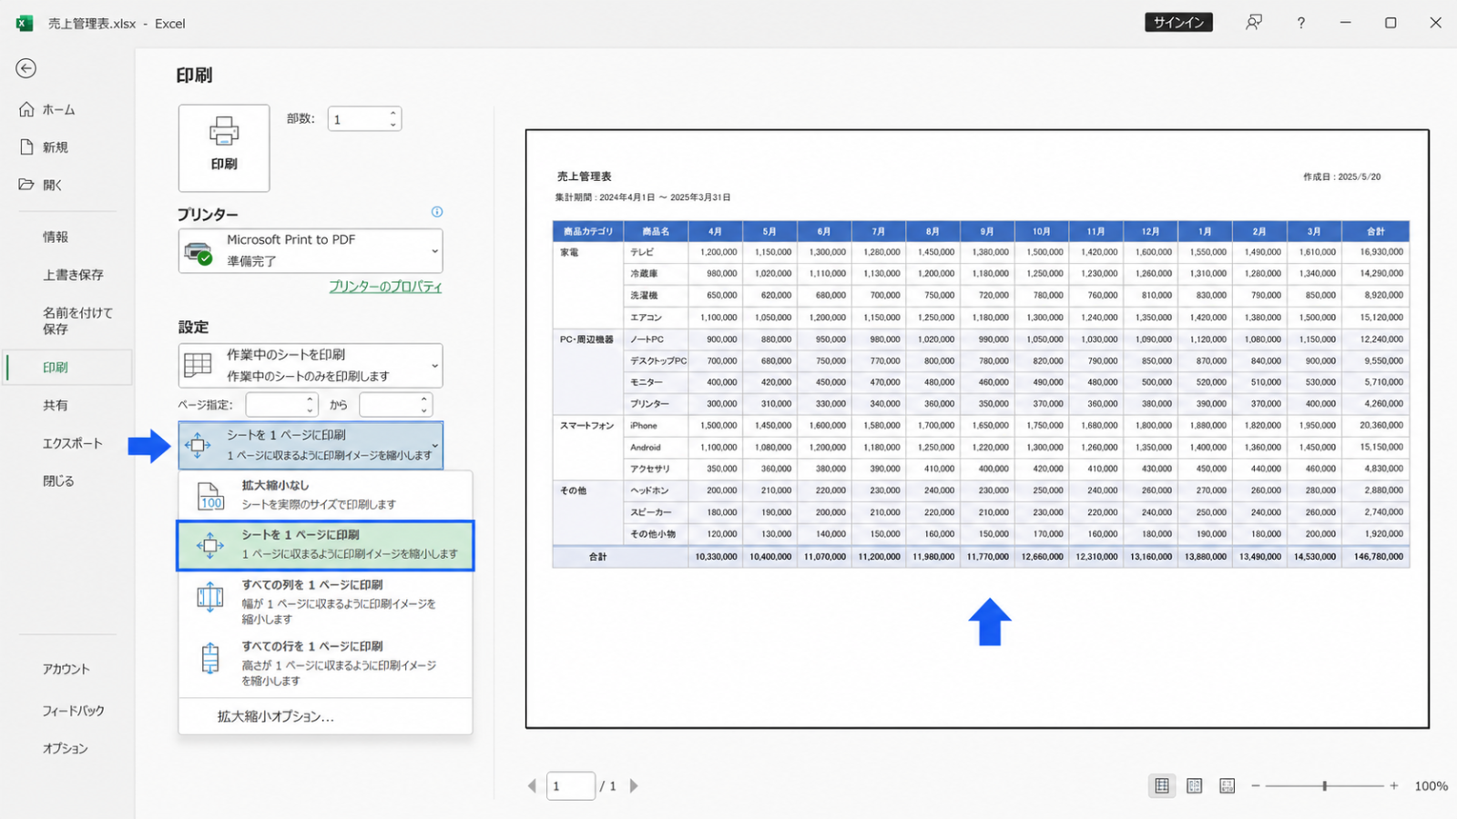This screenshot has width=1457, height=819.
Task: Open 名前を付けて保存 in sidebar
Action: [x=77, y=320]
